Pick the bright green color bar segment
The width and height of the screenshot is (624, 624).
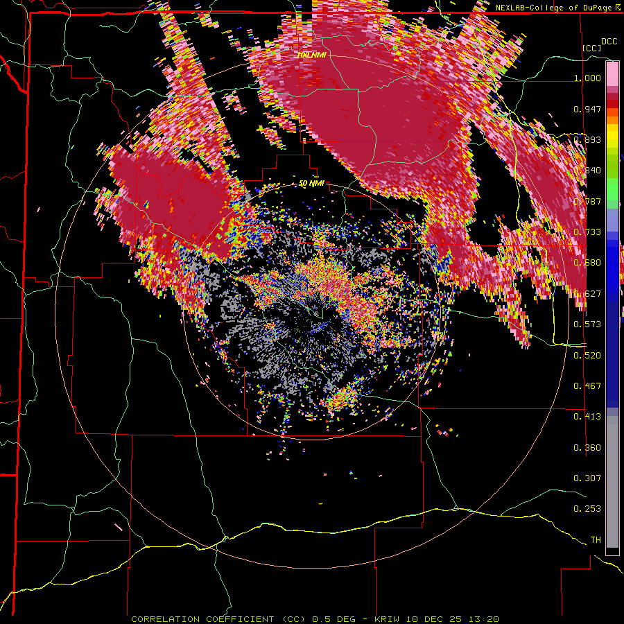pos(612,188)
